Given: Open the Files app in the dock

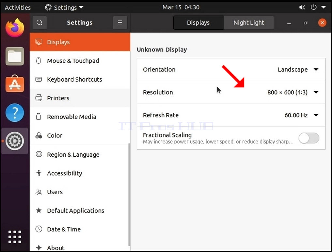Looking at the screenshot, I should coord(15,56).
